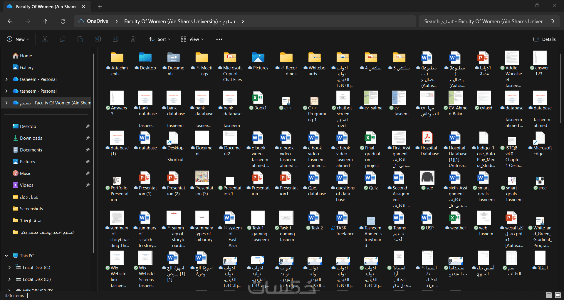Expand the chevron after Faculty Of Women breadcrumb
Screen dimensions: 564x300
(x=243, y=21)
